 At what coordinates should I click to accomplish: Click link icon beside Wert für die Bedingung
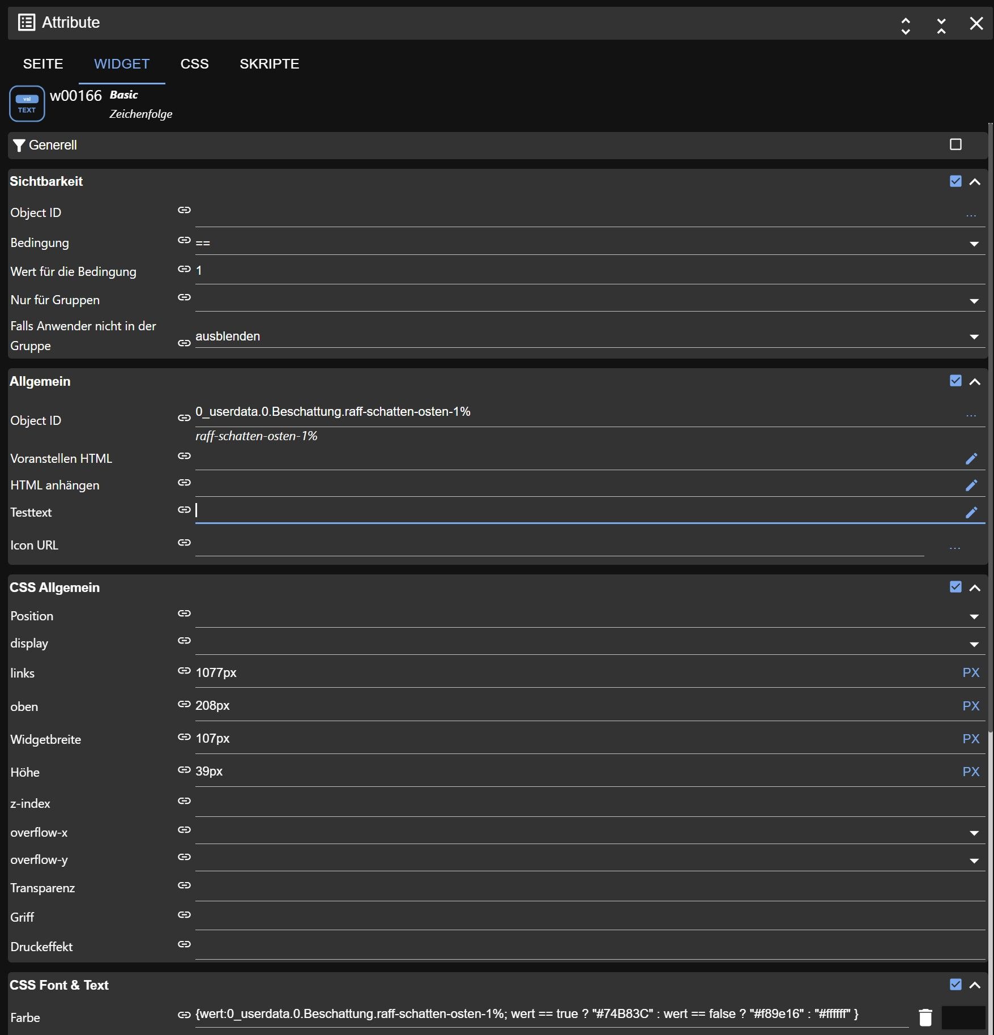coord(184,269)
